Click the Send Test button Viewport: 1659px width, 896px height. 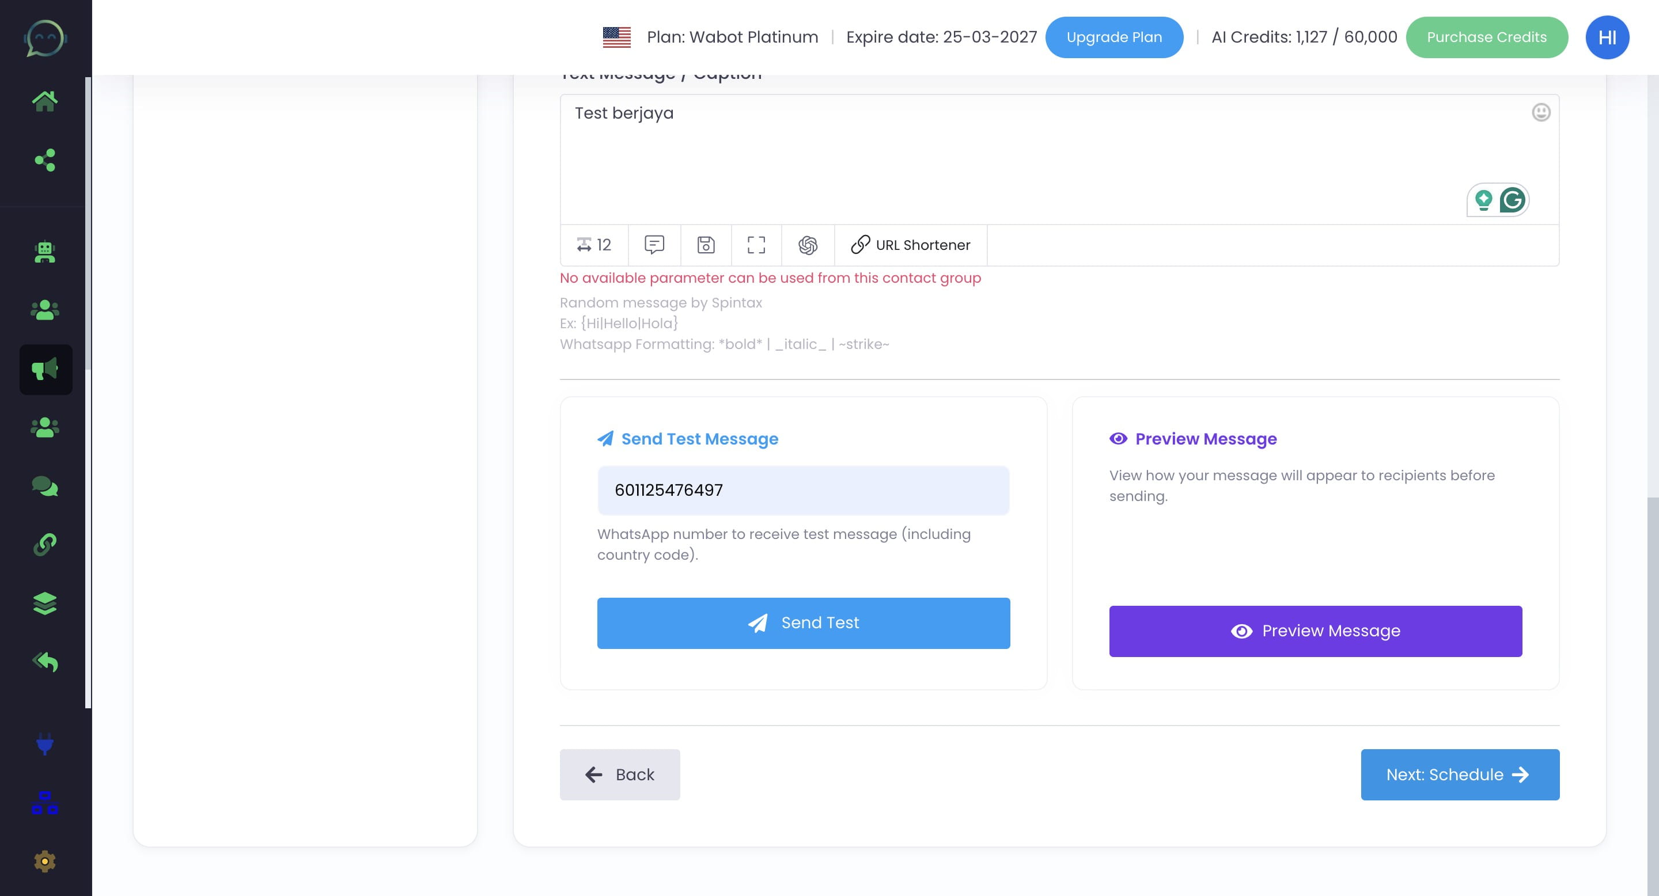pos(803,623)
